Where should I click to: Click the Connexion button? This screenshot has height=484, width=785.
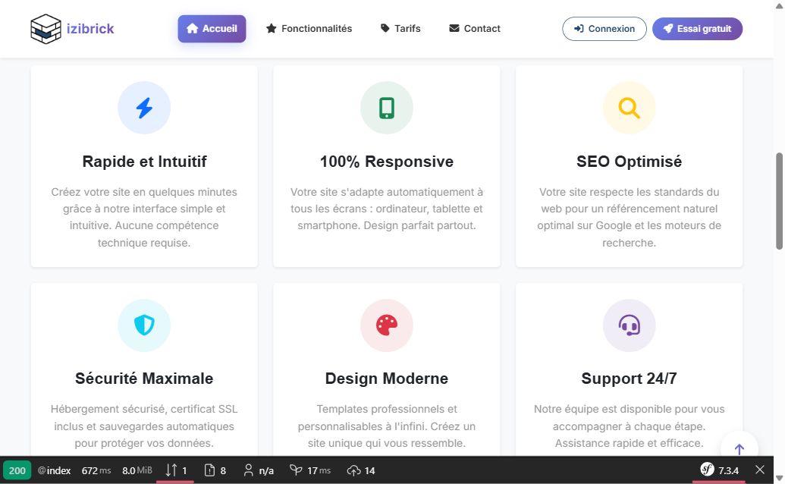point(604,29)
